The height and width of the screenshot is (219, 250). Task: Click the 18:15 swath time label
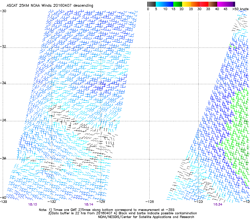click(x=32, y=205)
